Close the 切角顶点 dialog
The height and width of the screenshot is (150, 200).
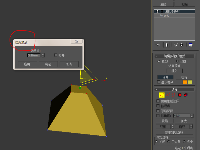coord(77,41)
